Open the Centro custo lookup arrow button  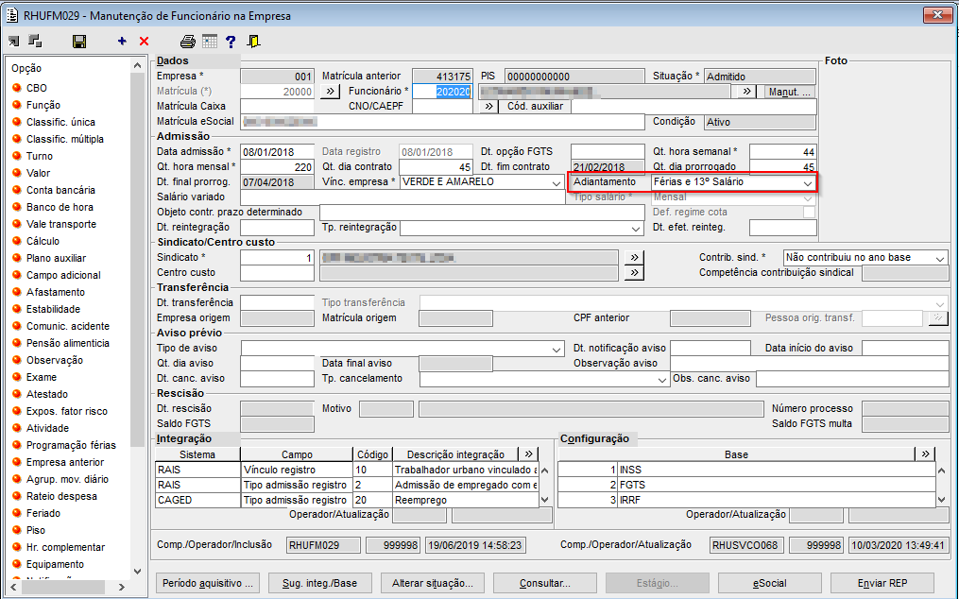coord(634,272)
